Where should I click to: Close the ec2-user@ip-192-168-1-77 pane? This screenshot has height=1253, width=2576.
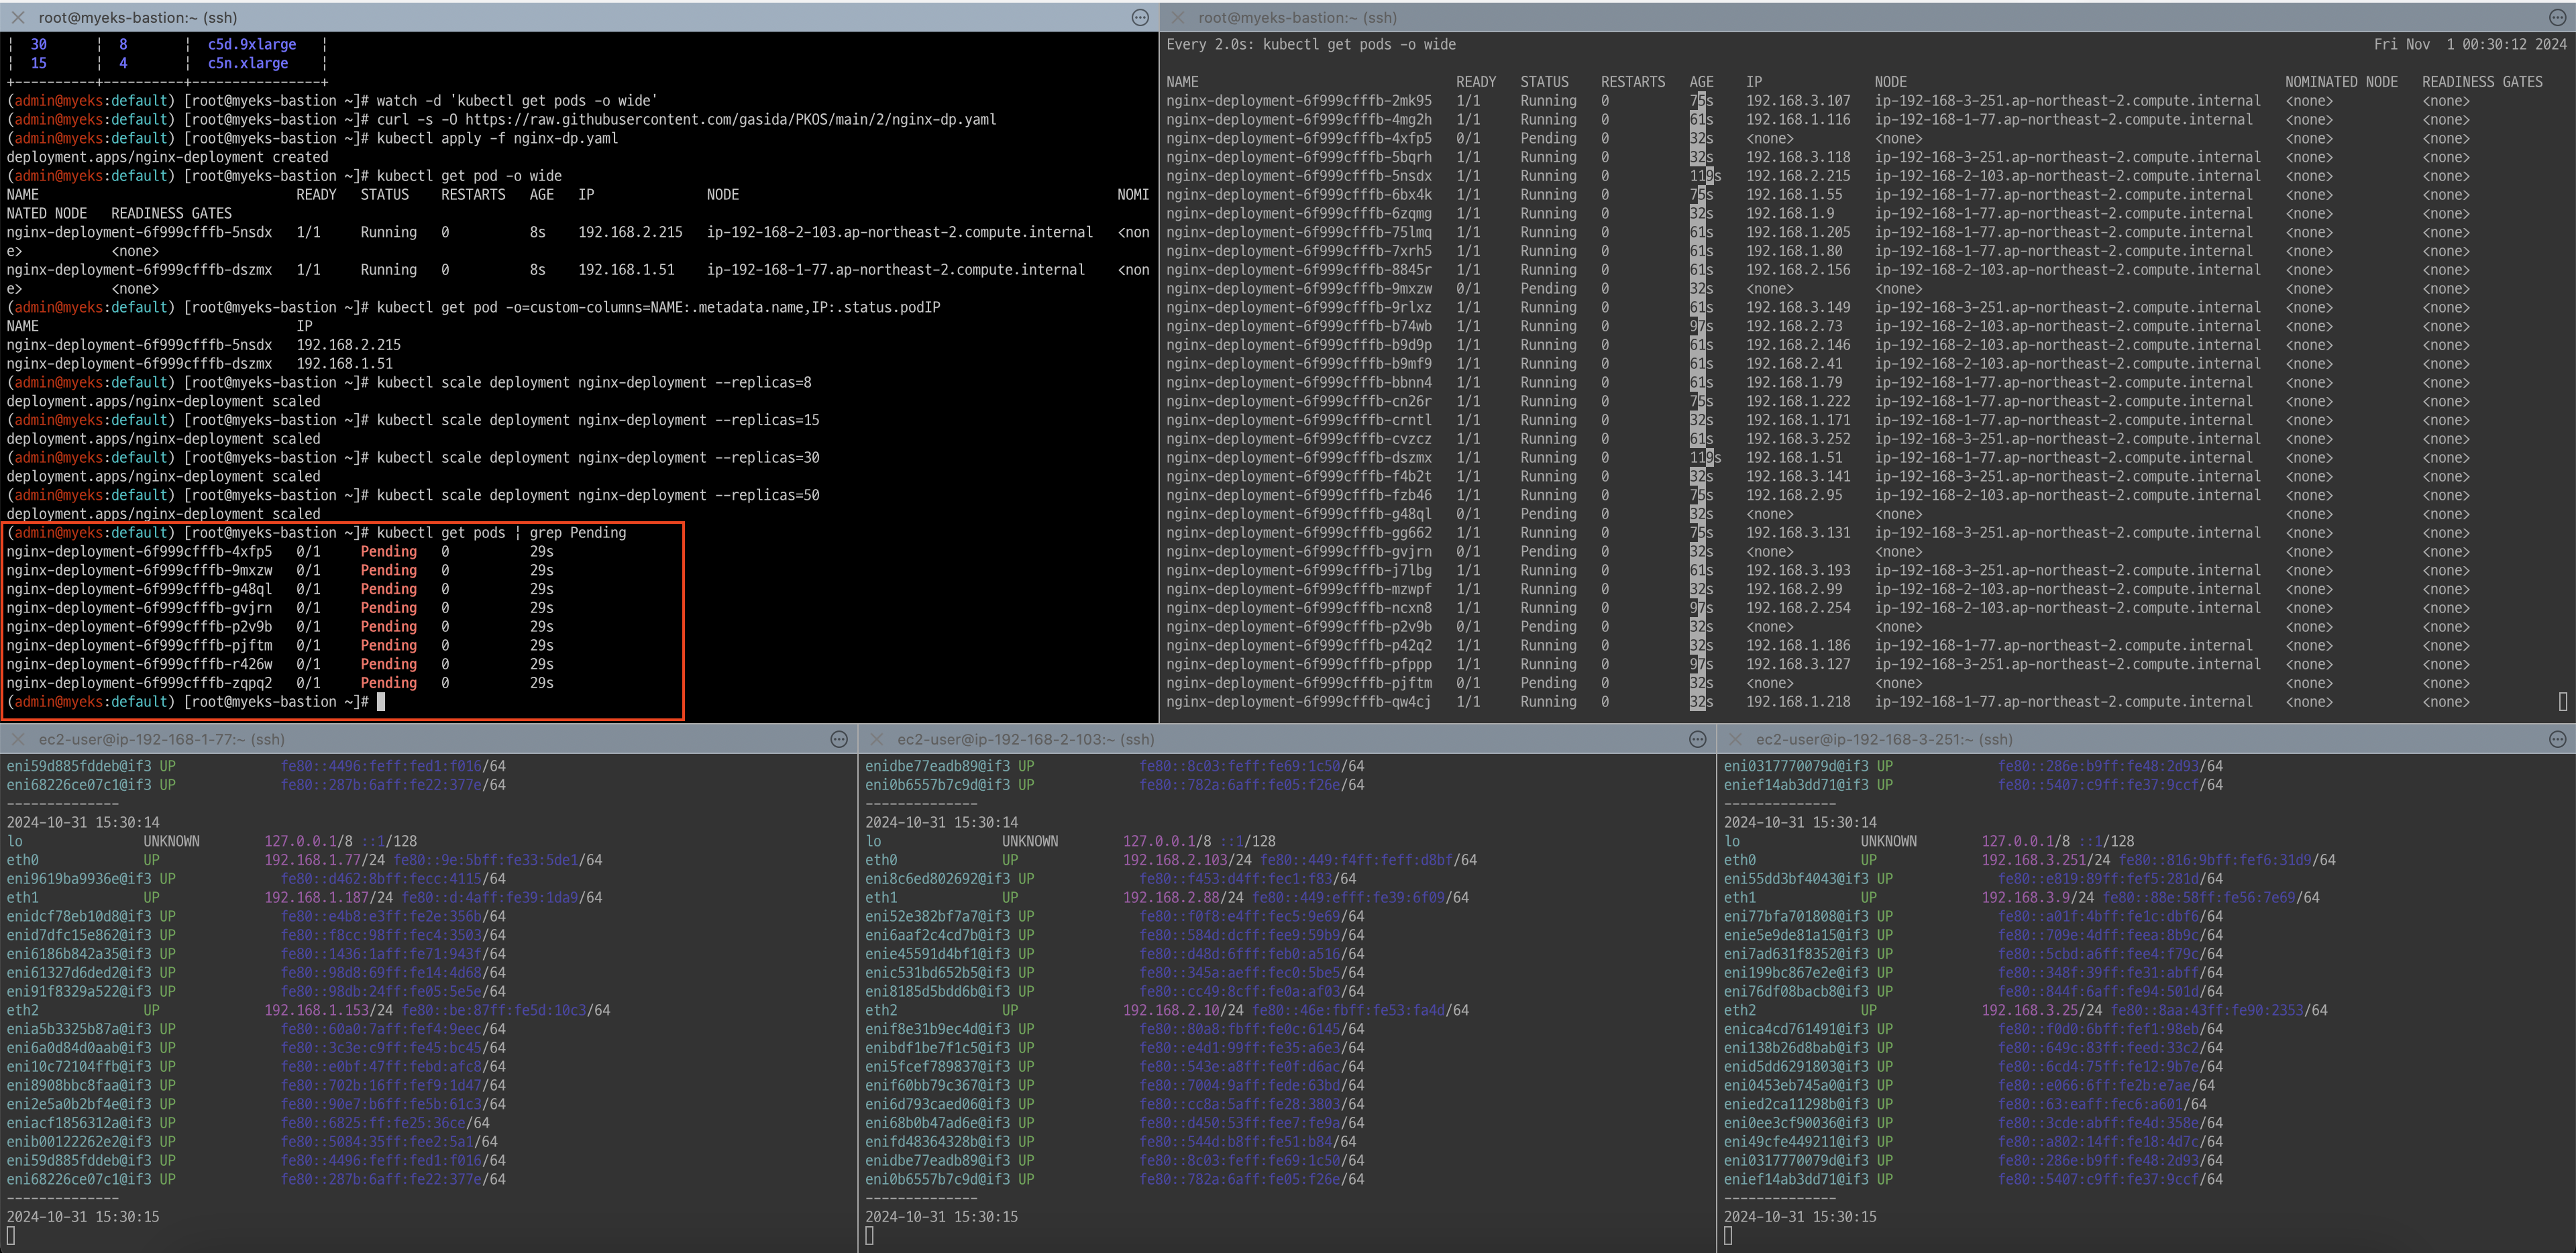coord(17,739)
